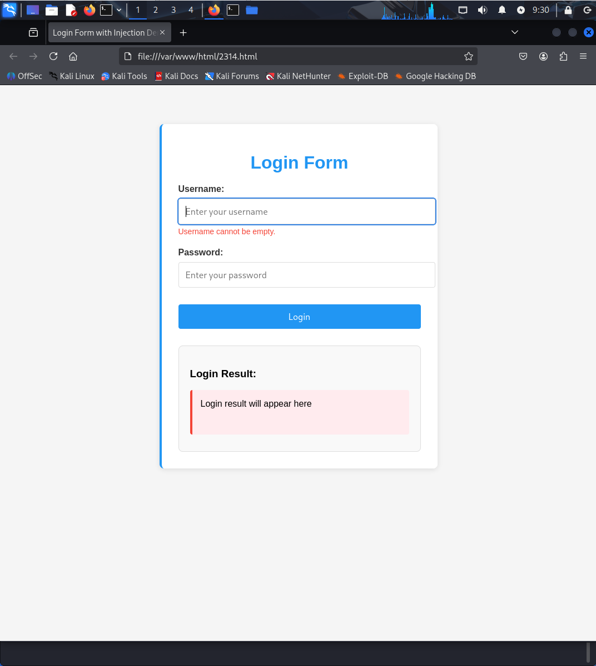Focus the terminal window in taskbar
This screenshot has width=596, height=666.
coord(232,10)
